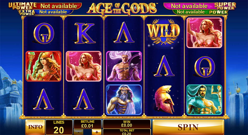
Task: Select the K symbol on second reel
Action: click(85, 33)
